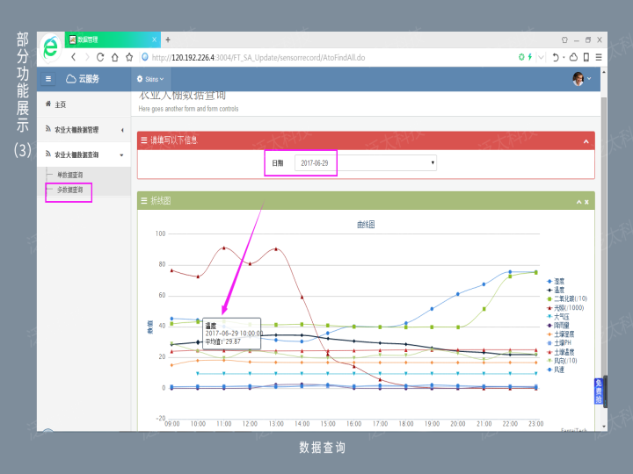This screenshot has width=633, height=474.
Task: Click the 云服务 cloud logo
Action: pyautogui.click(x=83, y=79)
